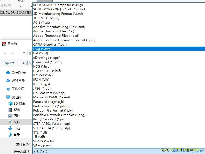Select Form Tool (*.sldftp) option

tap(119, 62)
